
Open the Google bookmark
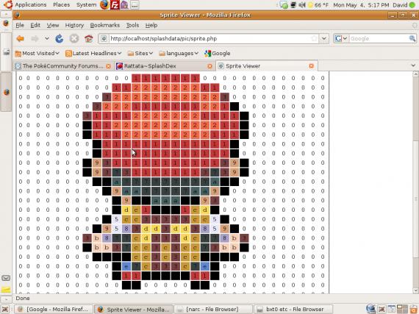coord(218,54)
